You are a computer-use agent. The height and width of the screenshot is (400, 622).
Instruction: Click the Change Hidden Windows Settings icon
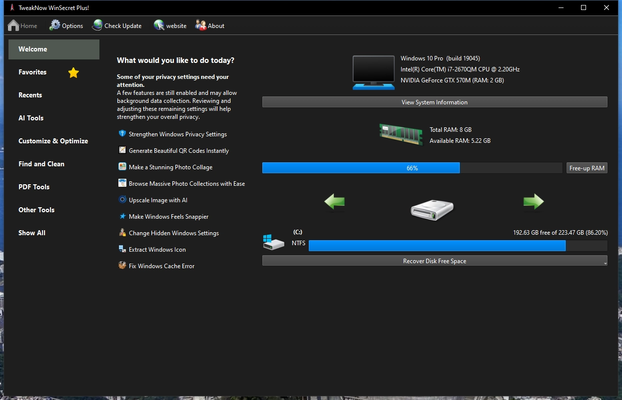point(122,233)
